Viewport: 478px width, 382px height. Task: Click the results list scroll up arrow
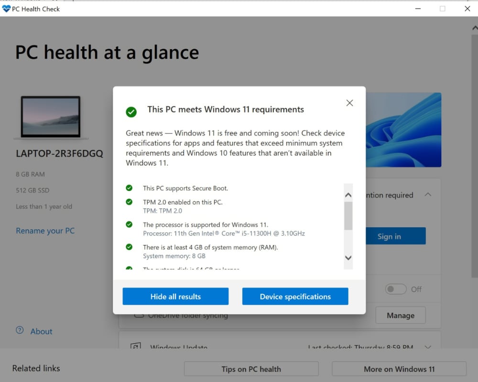click(x=348, y=195)
